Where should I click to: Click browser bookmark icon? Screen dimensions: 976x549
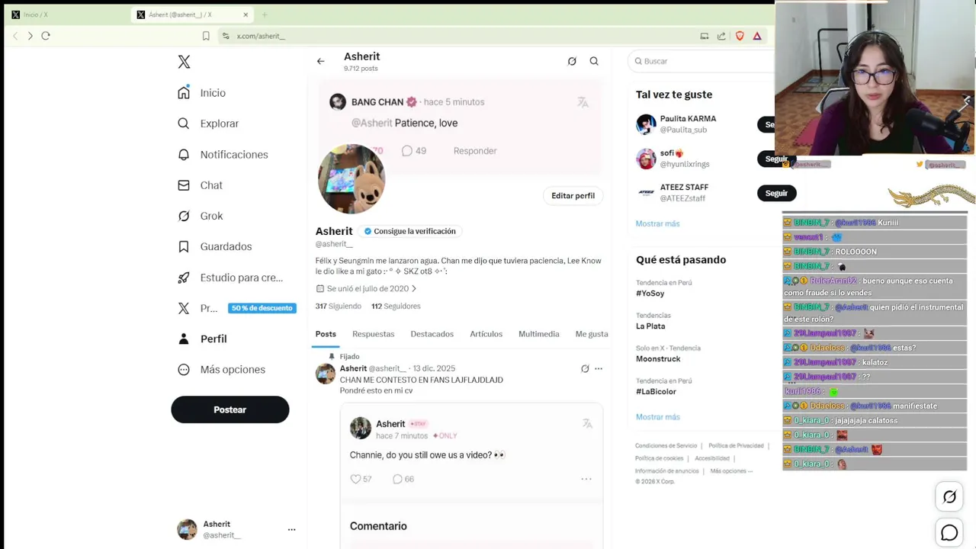pos(206,36)
